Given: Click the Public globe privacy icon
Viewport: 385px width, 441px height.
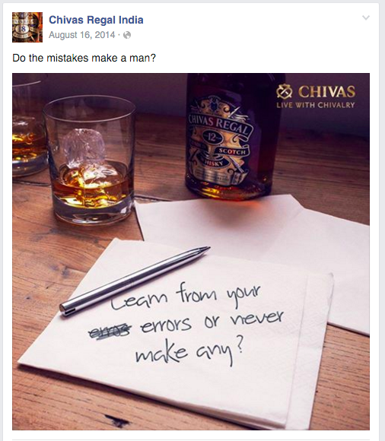Looking at the screenshot, I should pos(127,35).
